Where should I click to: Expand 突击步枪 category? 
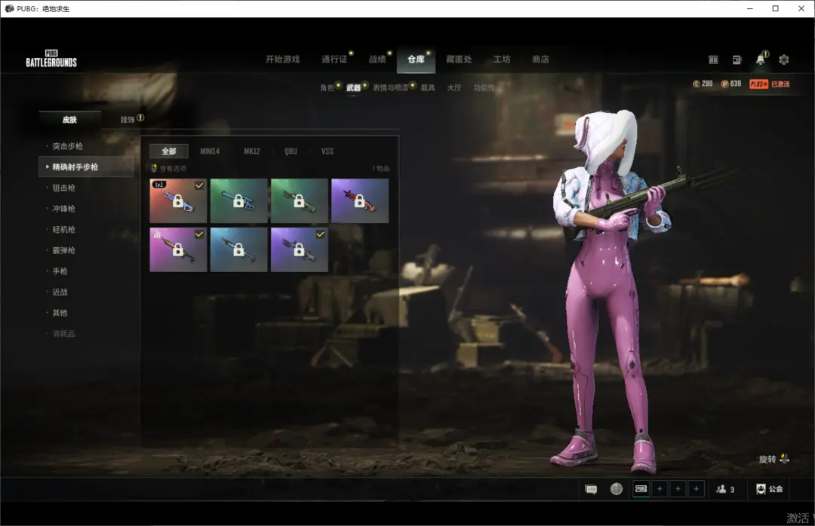(68, 146)
